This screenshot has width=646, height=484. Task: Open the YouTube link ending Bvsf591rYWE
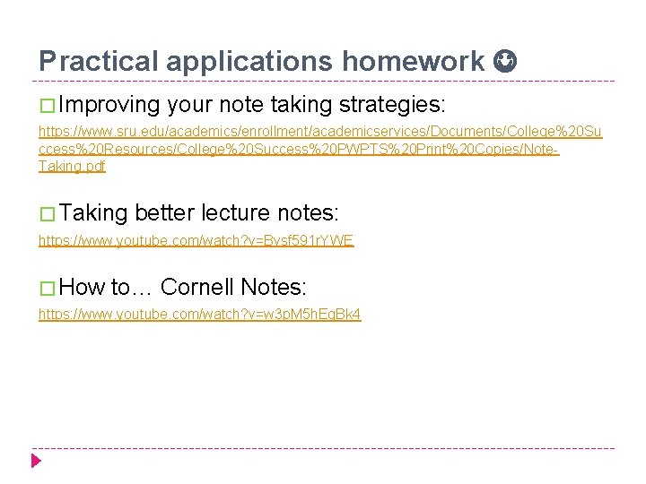pyautogui.click(x=196, y=240)
